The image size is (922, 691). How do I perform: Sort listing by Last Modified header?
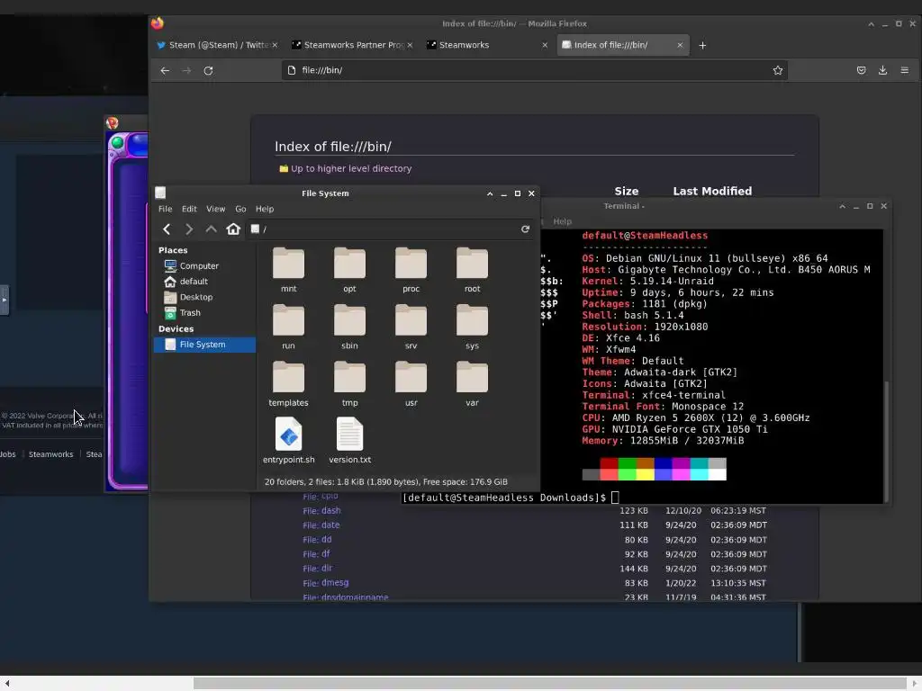click(712, 191)
